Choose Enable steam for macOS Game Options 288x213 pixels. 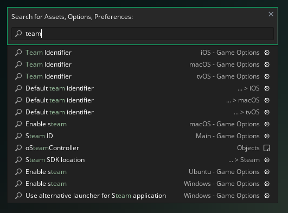click(143, 124)
